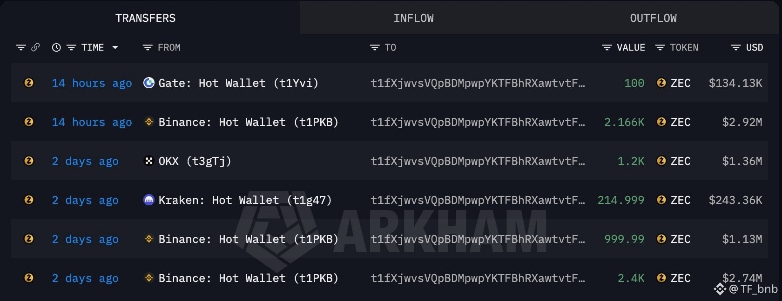The height and width of the screenshot is (301, 782).
Task: Click the VALUE column filter icon
Action: pyautogui.click(x=607, y=47)
